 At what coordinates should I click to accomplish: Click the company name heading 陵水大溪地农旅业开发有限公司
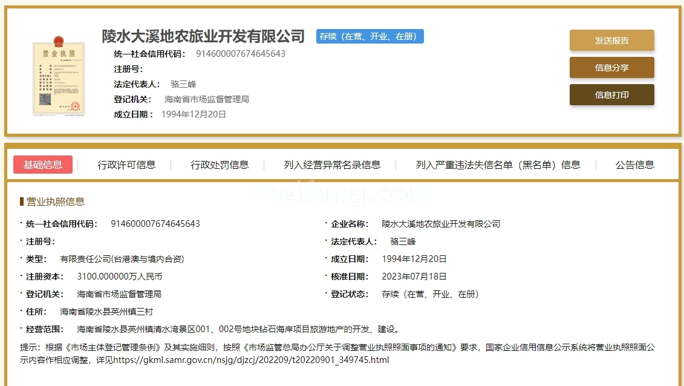pyautogui.click(x=203, y=36)
